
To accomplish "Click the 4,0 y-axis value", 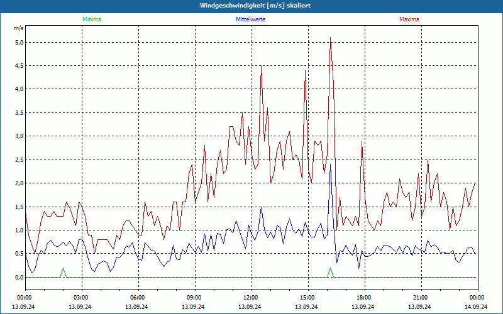I will 19,89.
